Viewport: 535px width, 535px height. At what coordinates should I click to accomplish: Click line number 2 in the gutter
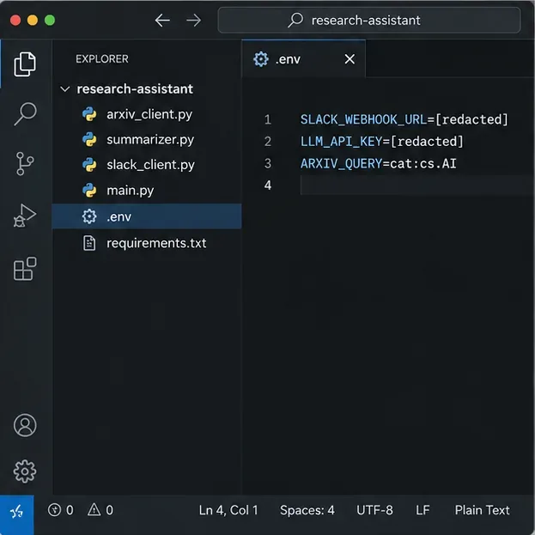[x=268, y=142]
